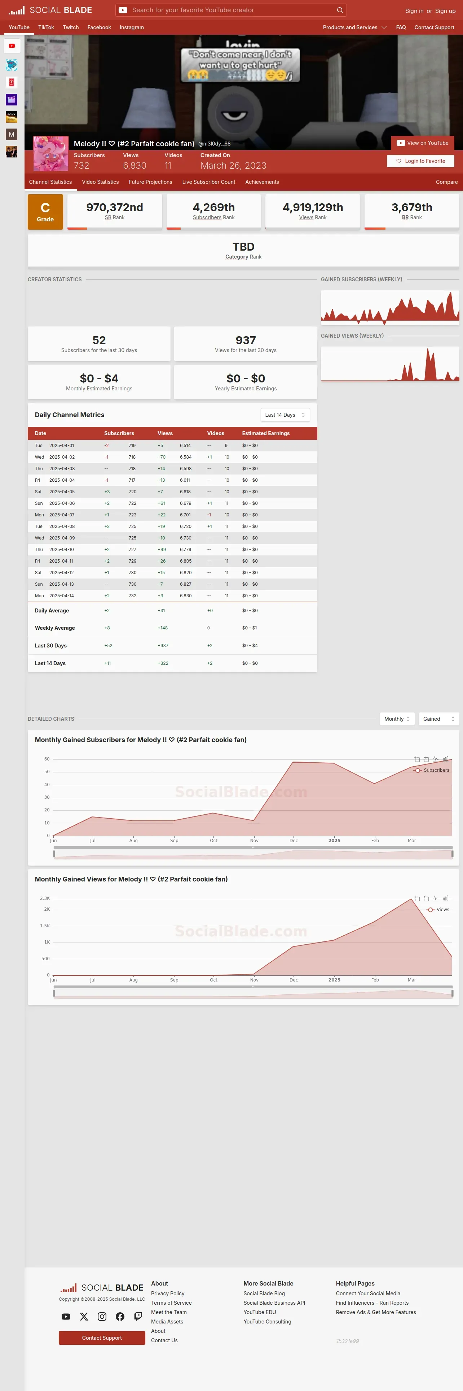Click the footer Facebook icon

[120, 1317]
